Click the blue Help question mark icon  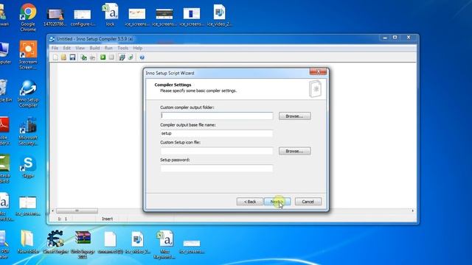pos(142,57)
